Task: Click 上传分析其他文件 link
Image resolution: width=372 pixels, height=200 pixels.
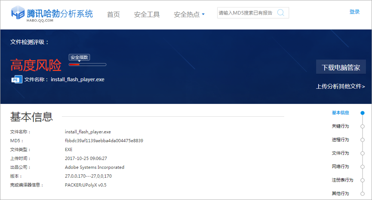Action: (x=341, y=86)
